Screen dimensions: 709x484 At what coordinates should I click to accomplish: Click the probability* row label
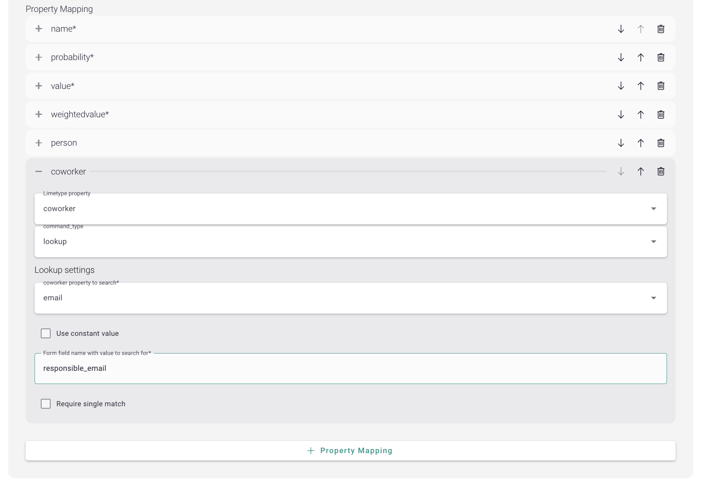(x=72, y=57)
